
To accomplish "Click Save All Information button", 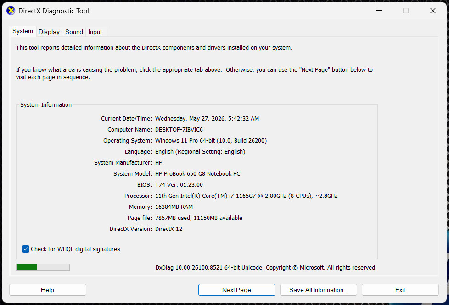I will (319, 290).
